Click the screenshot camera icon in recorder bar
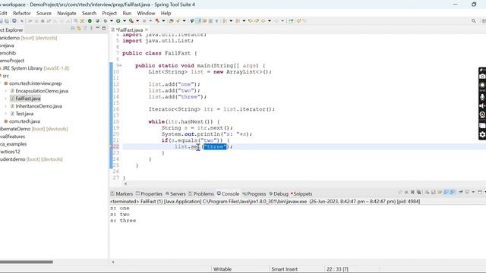Screen dimensions: 486x273 (482, 76)
